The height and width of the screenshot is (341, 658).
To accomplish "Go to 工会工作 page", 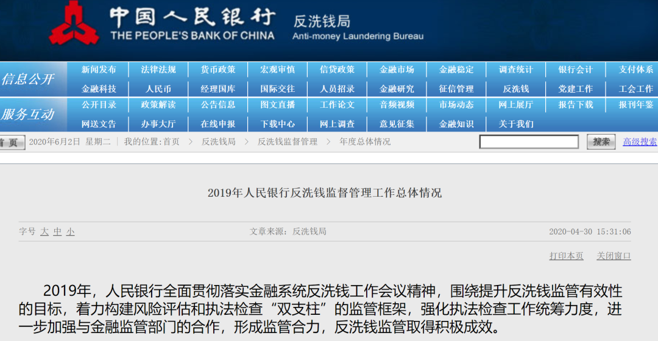I will pyautogui.click(x=635, y=89).
